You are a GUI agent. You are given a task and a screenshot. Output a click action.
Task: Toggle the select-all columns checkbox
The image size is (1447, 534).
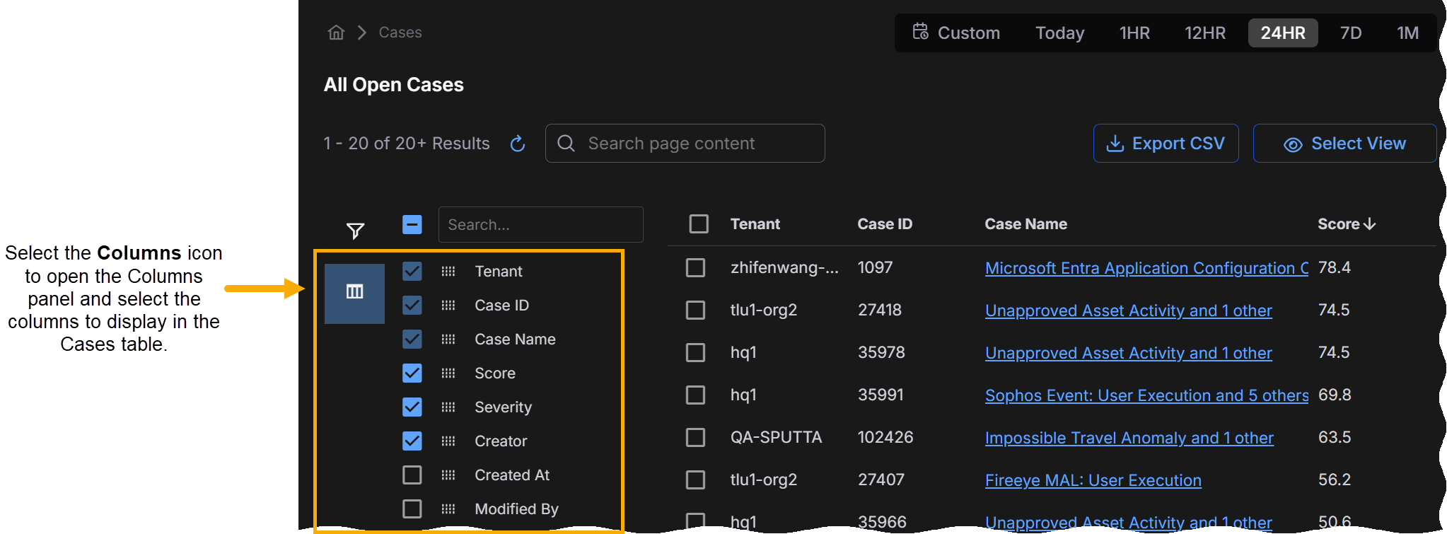tap(412, 225)
